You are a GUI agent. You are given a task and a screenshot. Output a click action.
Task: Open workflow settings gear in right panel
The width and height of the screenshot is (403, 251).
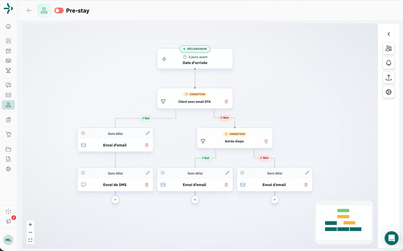389,92
